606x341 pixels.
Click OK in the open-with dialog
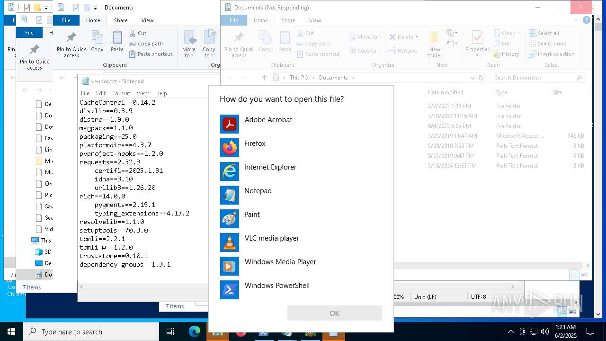tap(334, 313)
